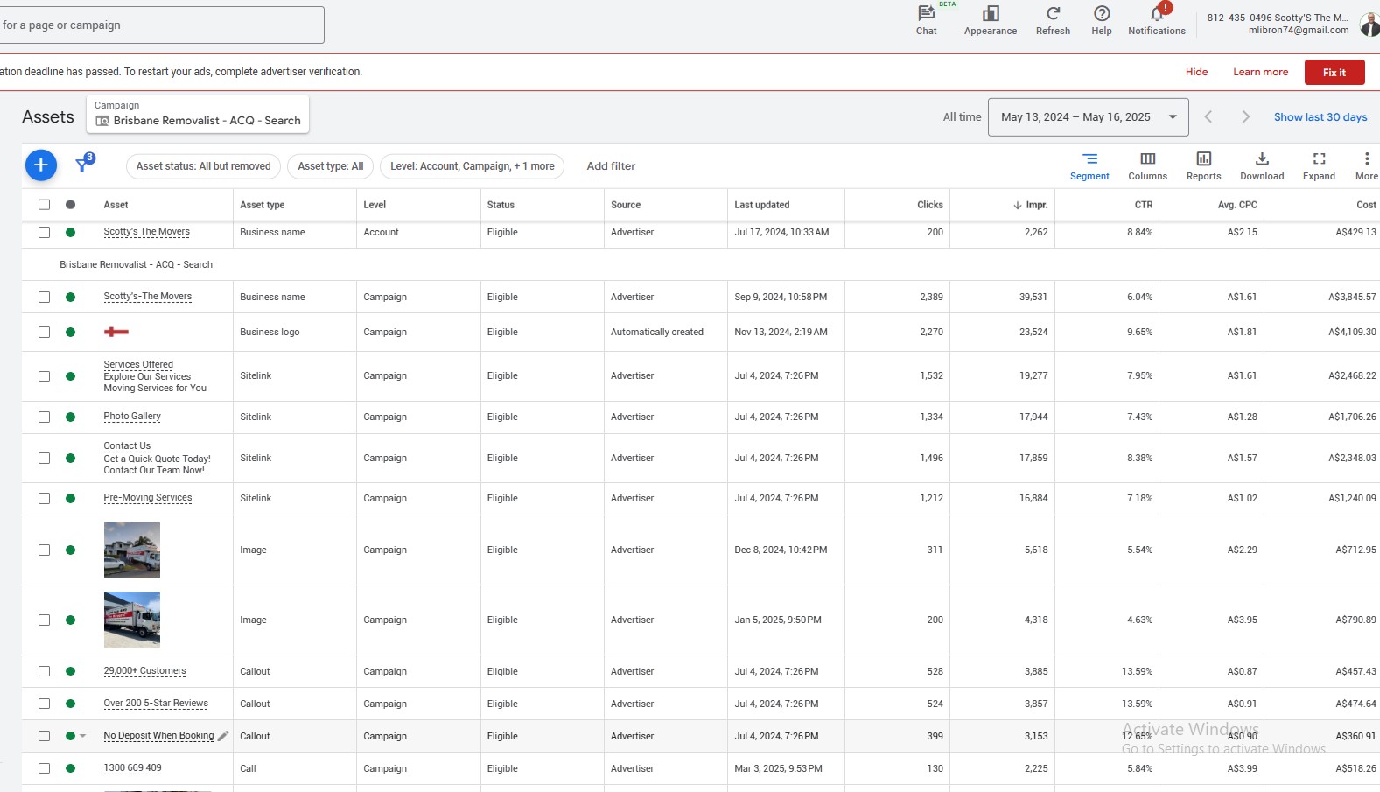Open the Chat panel
Viewport: 1380px width, 792px height.
pyautogui.click(x=926, y=20)
